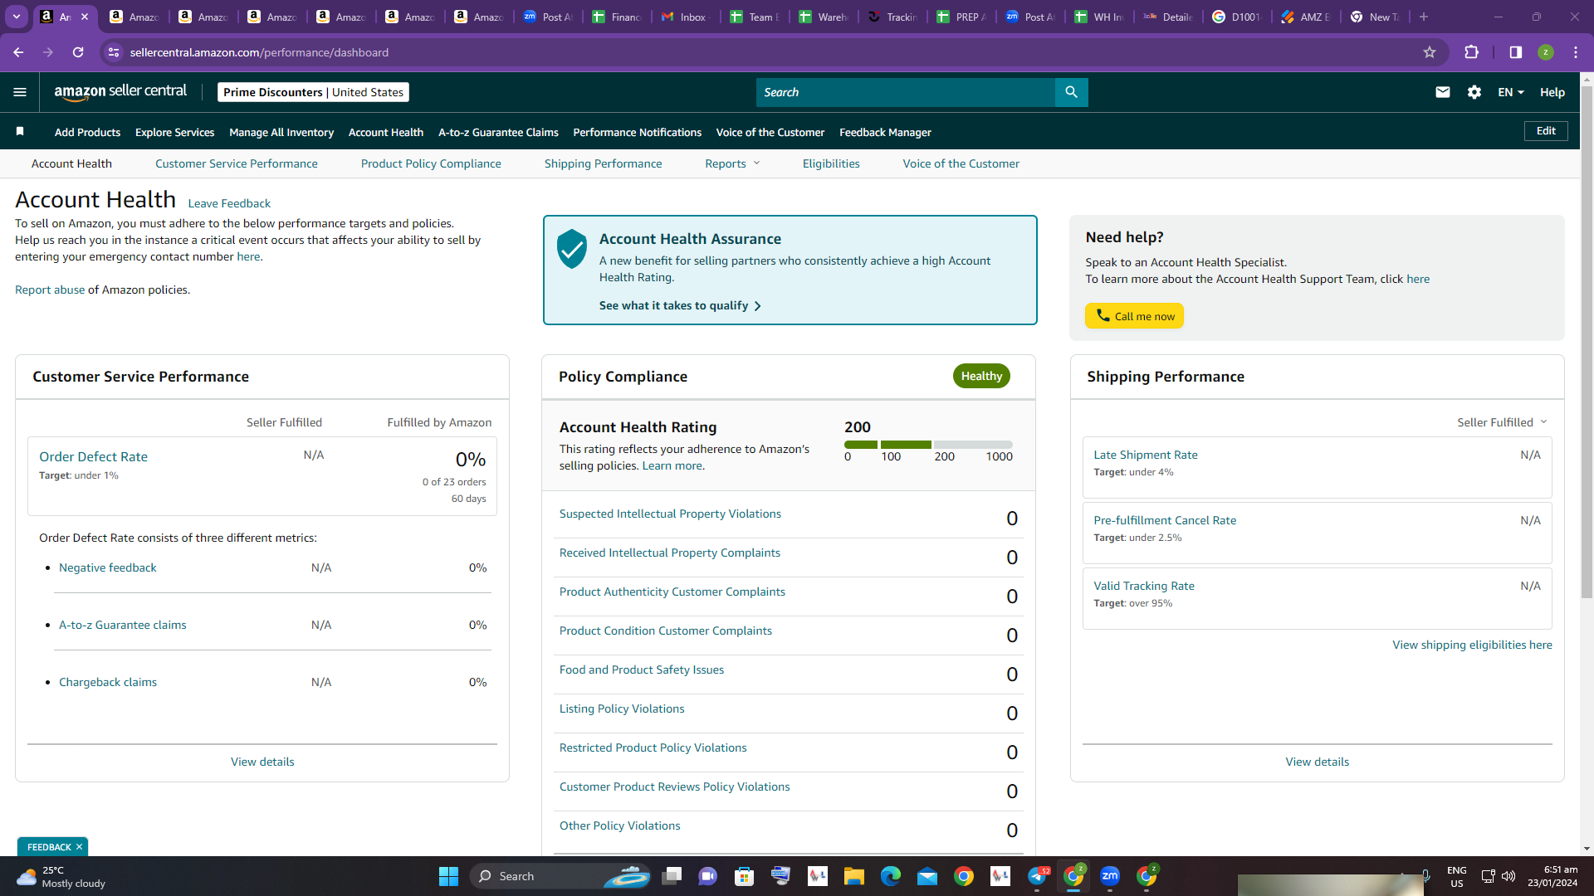Viewport: 1594px width, 896px height.
Task: Click View shipping eligibilities here
Action: click(1472, 645)
